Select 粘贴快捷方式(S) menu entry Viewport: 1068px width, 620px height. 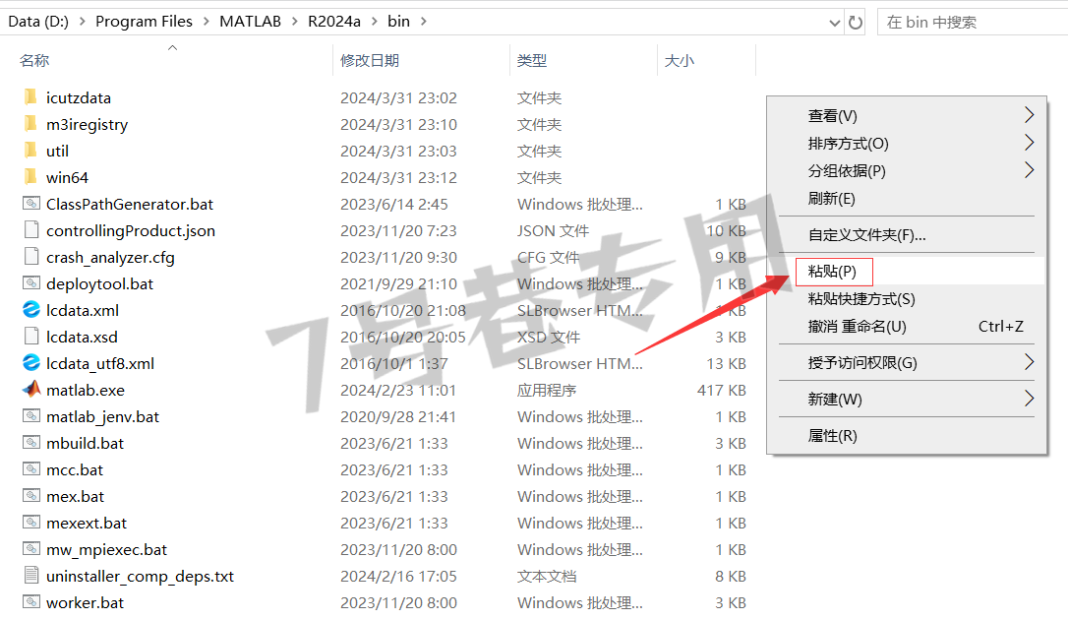pos(908,298)
